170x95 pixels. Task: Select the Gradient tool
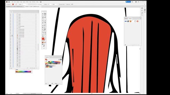(45, 29)
